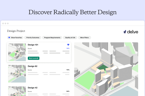Open the Quality of Life filter
This screenshot has height=96, width=145.
70,38
